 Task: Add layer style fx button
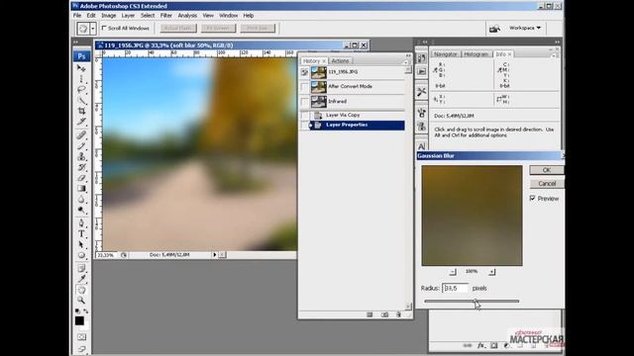click(x=480, y=345)
